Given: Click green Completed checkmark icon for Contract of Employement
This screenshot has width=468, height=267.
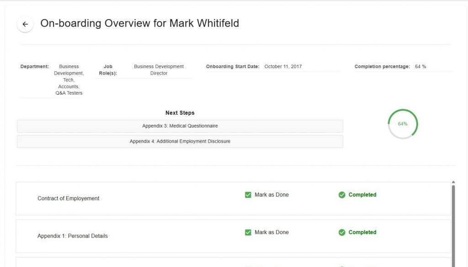Looking at the screenshot, I should click(x=342, y=195).
